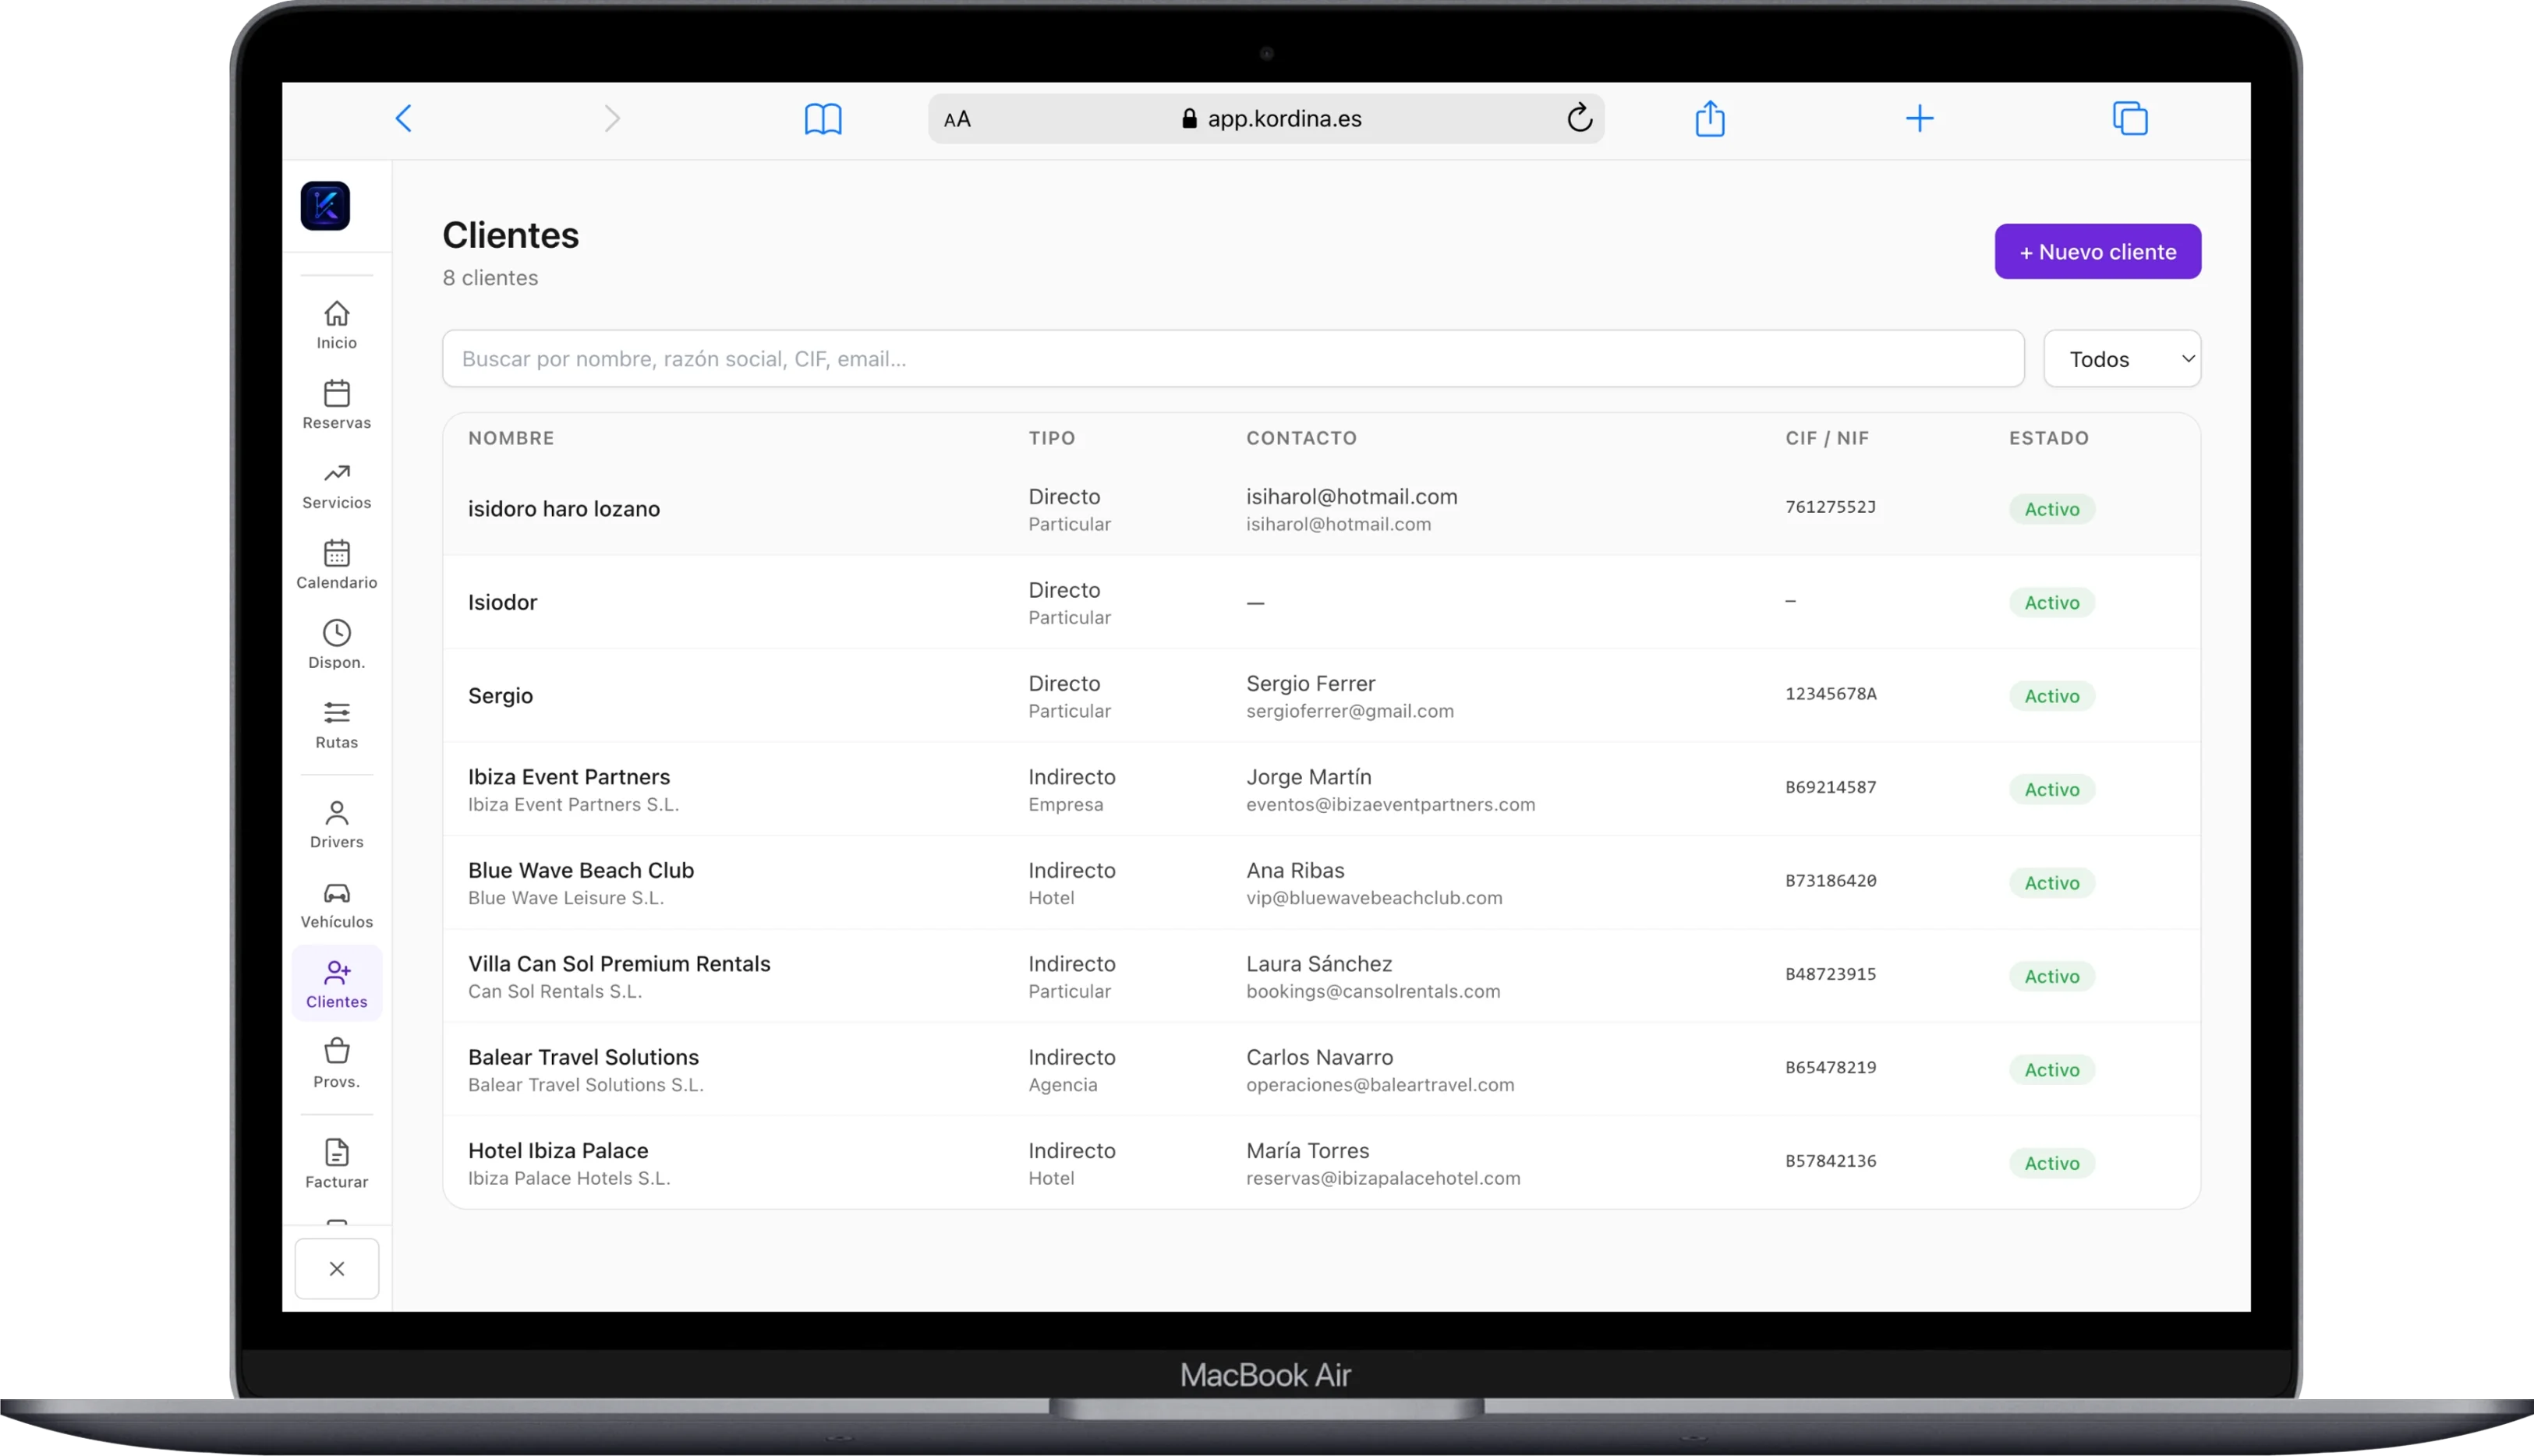2534x1456 pixels.
Task: Open Rutas in the sidebar
Action: (336, 725)
